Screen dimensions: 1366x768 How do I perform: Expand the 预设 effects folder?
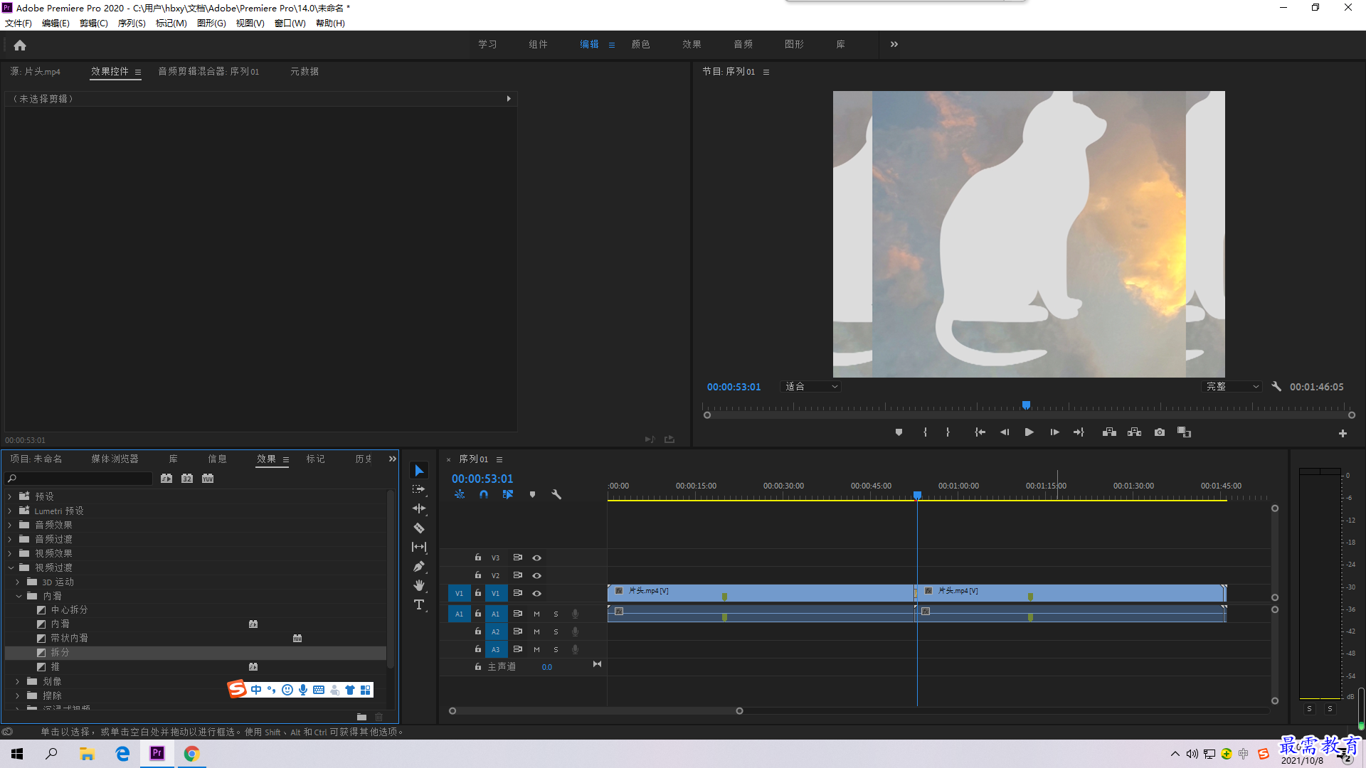click(x=10, y=496)
